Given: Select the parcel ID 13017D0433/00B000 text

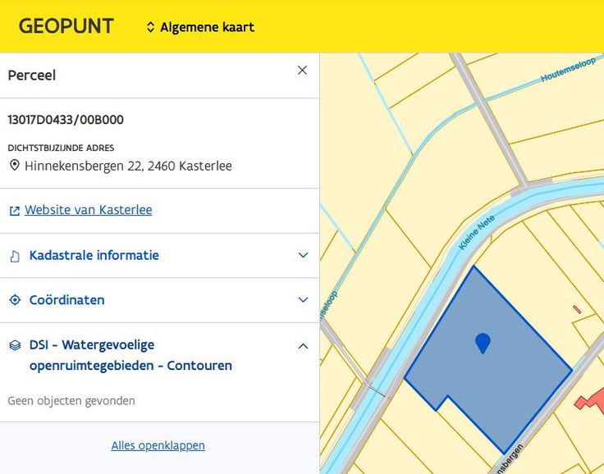Looking at the screenshot, I should [x=66, y=120].
